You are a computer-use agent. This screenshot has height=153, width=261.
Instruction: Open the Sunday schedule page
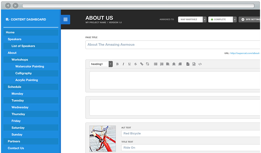(31, 135)
